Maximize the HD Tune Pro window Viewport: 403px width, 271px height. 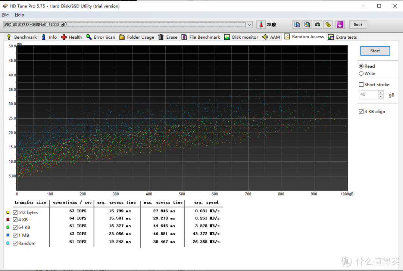tap(379, 6)
